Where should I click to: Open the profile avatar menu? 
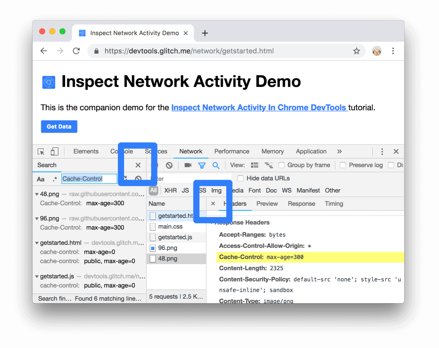click(x=377, y=51)
